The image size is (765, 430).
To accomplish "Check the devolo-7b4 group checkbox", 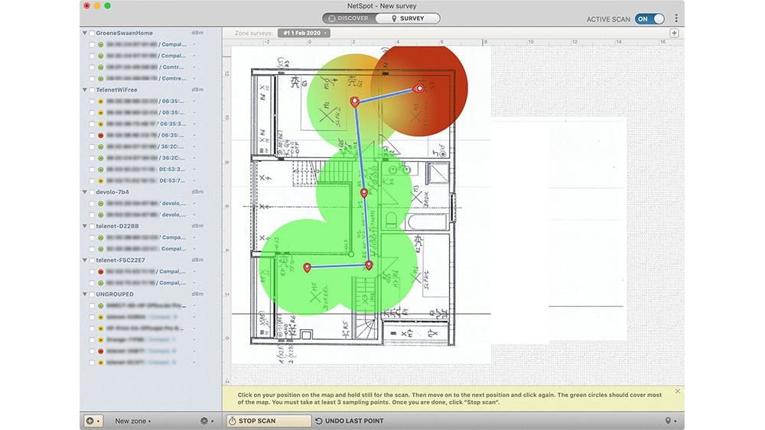I will pos(92,192).
